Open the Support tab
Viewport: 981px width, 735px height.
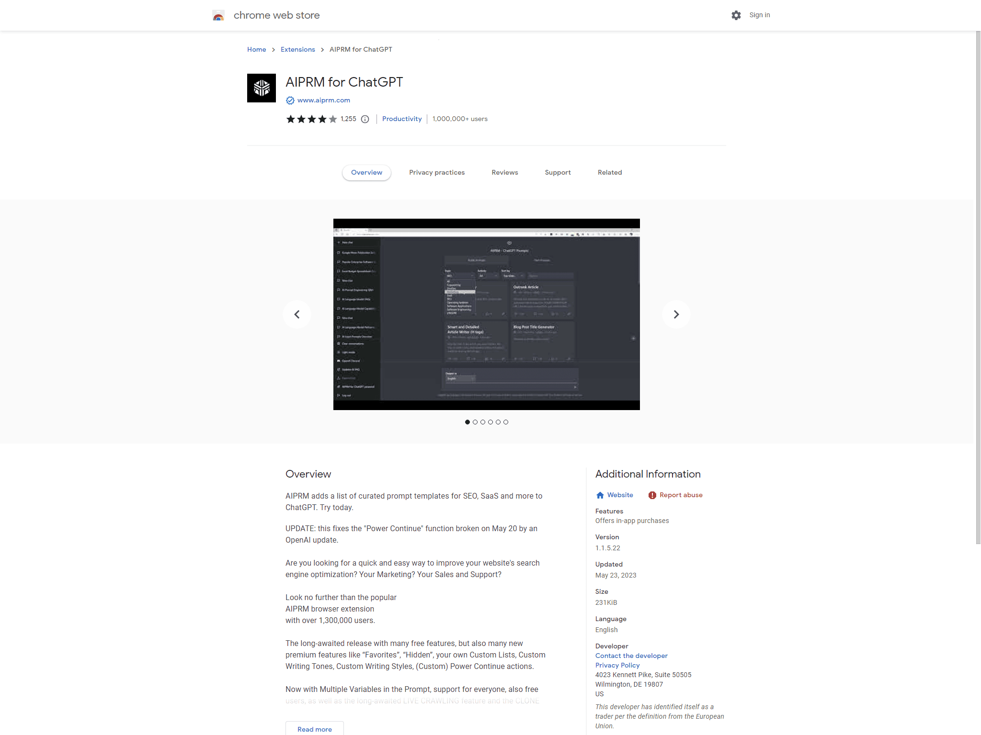click(558, 173)
